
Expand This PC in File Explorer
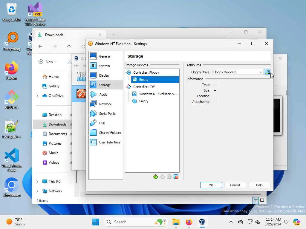click(x=37, y=182)
